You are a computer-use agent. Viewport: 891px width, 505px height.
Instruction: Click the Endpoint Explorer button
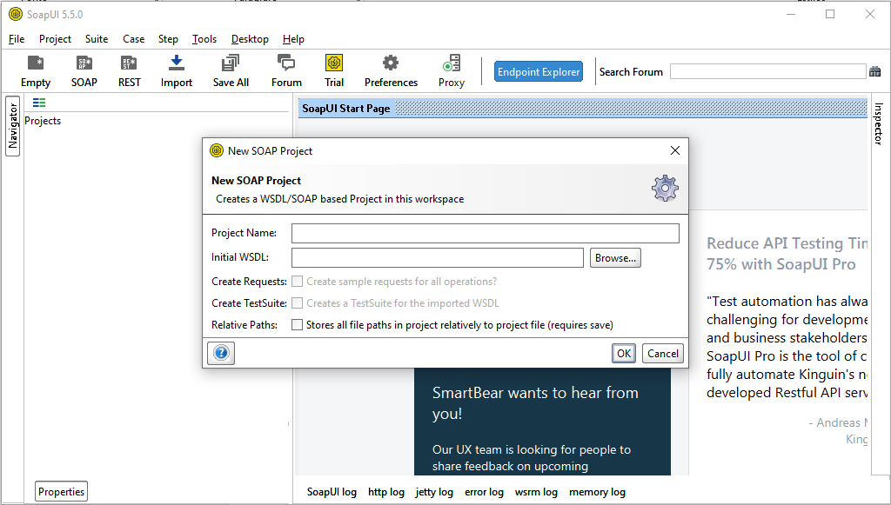pos(539,71)
